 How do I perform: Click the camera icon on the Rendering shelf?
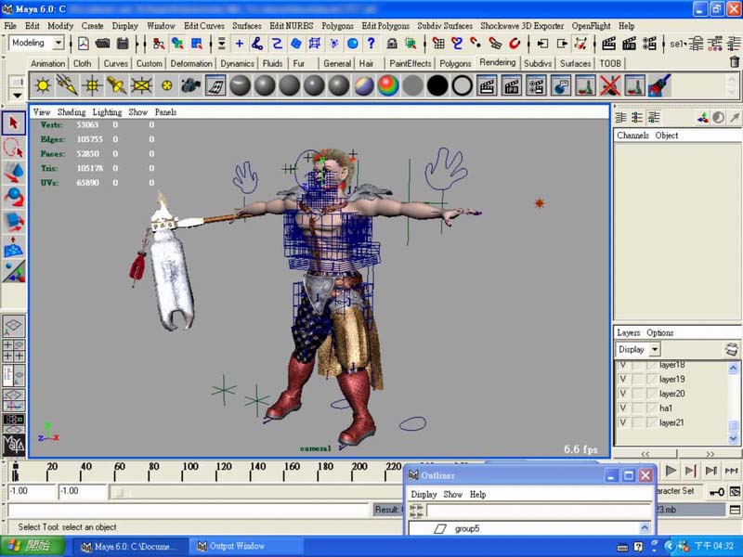(190, 85)
